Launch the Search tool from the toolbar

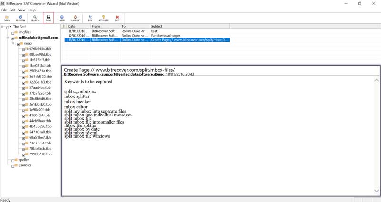(x=35, y=18)
